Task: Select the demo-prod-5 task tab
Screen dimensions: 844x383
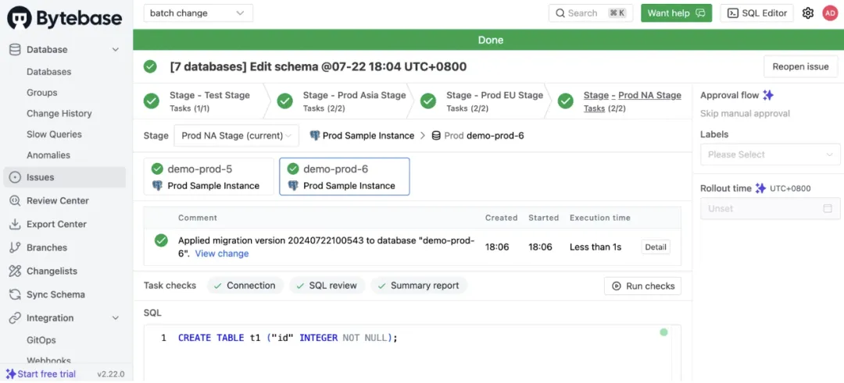Action: pyautogui.click(x=209, y=176)
